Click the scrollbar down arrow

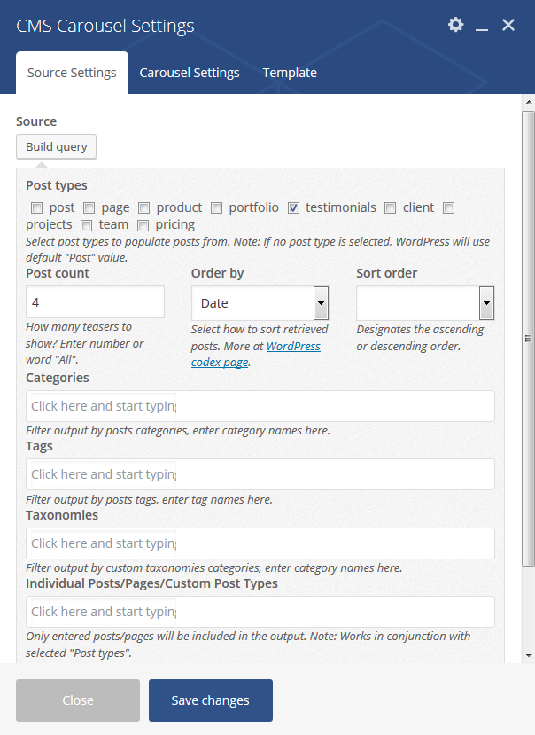pos(529,655)
